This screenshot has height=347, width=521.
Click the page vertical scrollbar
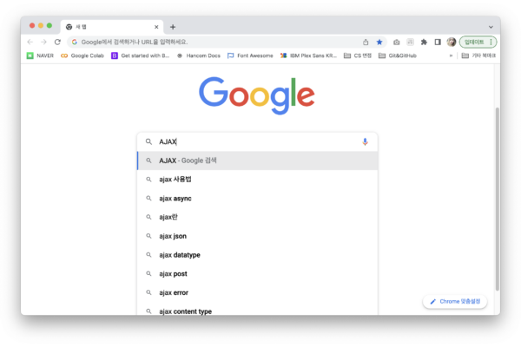pos(497,200)
